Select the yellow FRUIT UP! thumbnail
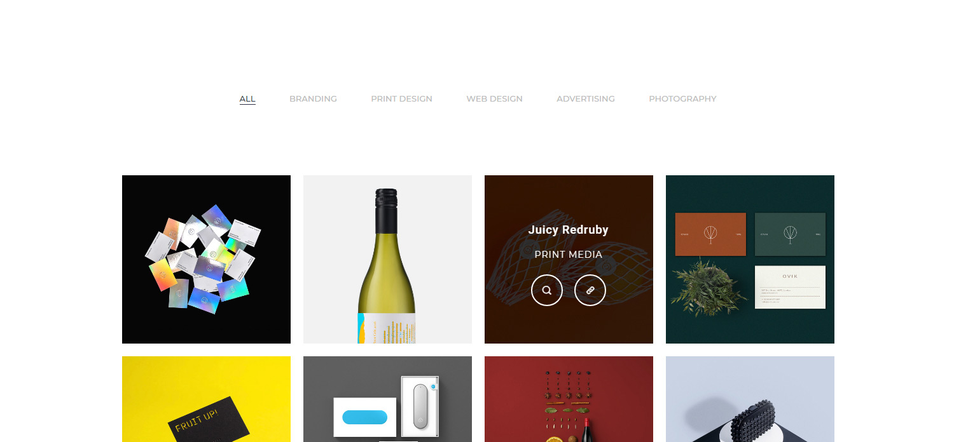Screen dimensions: 954x442 [206, 399]
